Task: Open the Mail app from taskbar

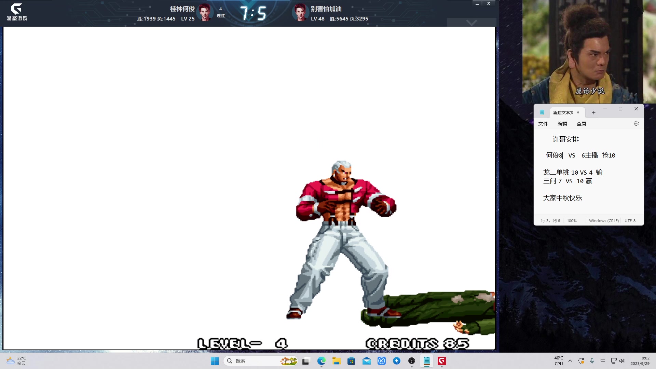Action: coord(367,361)
